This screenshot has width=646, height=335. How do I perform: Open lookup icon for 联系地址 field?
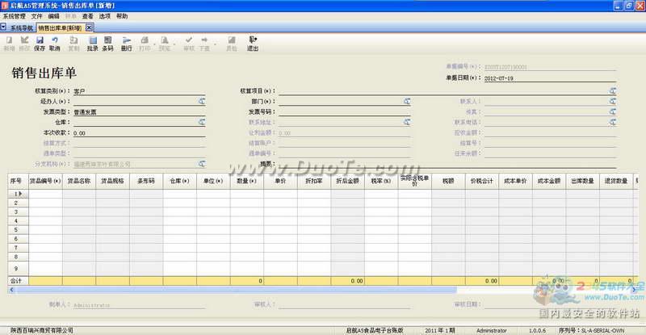(407, 122)
